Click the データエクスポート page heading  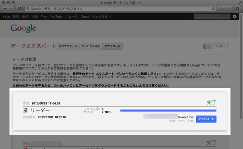coord(33,46)
